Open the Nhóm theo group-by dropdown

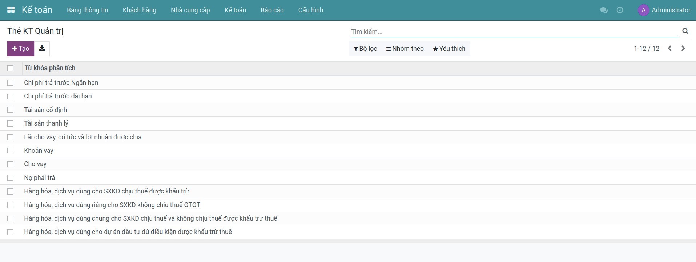pos(405,49)
